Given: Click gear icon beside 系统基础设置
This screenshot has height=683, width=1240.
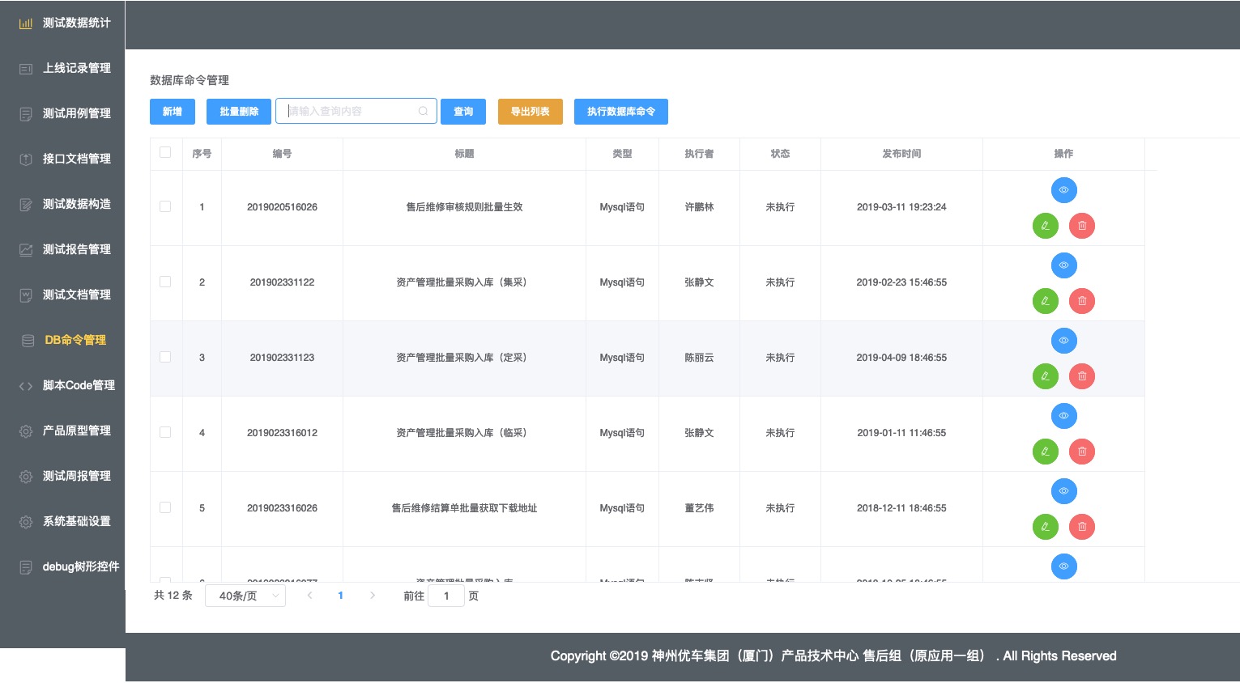Looking at the screenshot, I should (x=26, y=522).
